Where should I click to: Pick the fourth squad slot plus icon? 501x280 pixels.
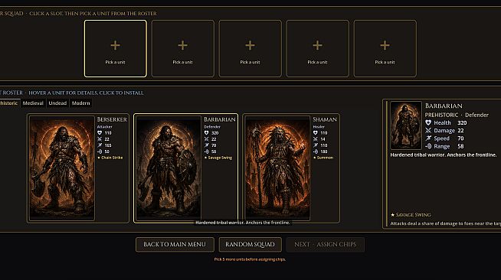(317, 45)
